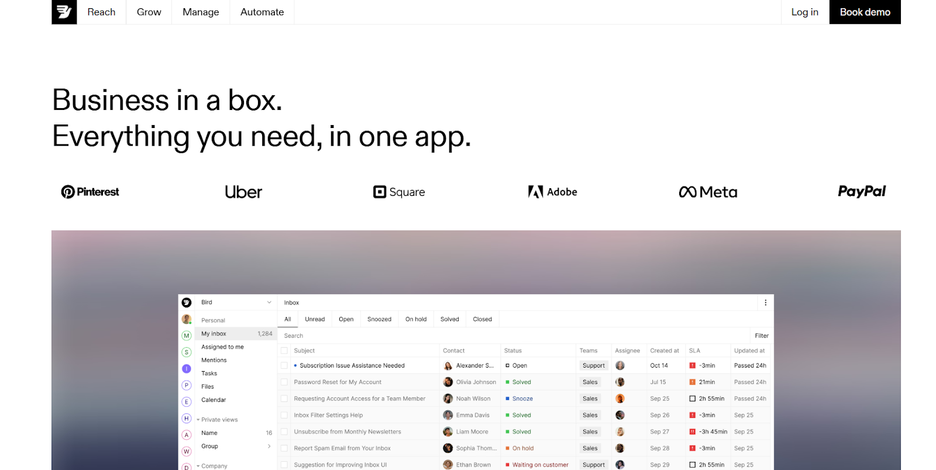Click the Pinterest logo
The image size is (936, 470).
click(90, 192)
